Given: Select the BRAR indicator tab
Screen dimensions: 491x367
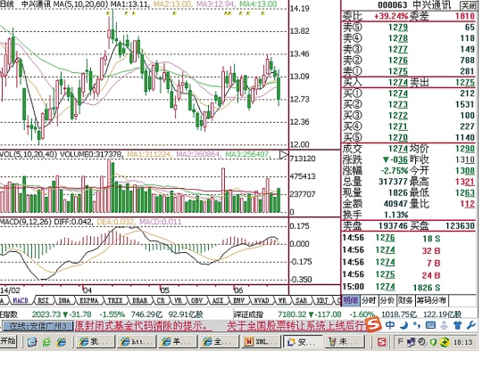Looking at the screenshot, I should coord(139,300).
